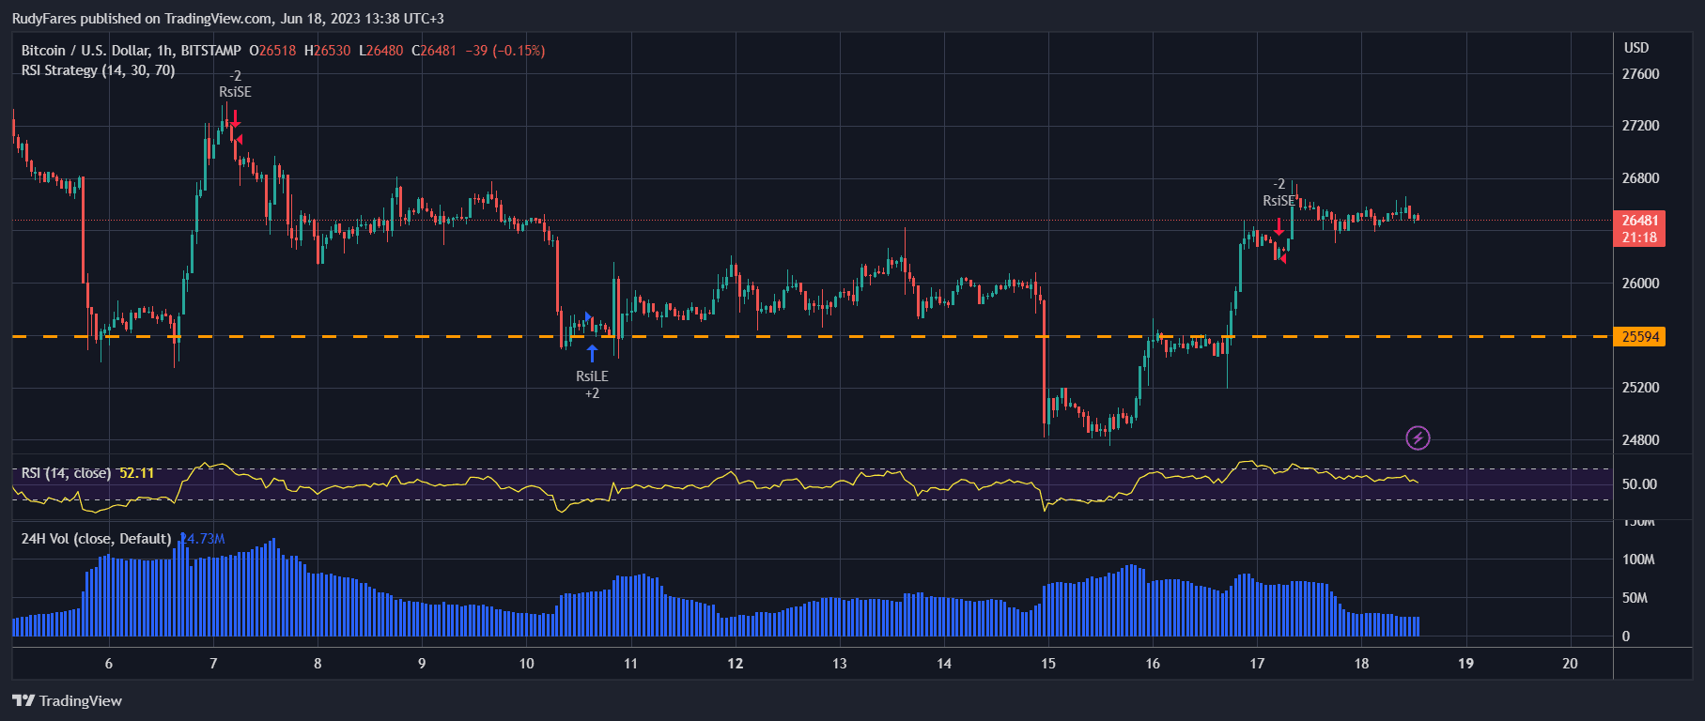This screenshot has height=721, width=1705.
Task: Click the blue right-pointing triangle entry marker
Action: 588,317
